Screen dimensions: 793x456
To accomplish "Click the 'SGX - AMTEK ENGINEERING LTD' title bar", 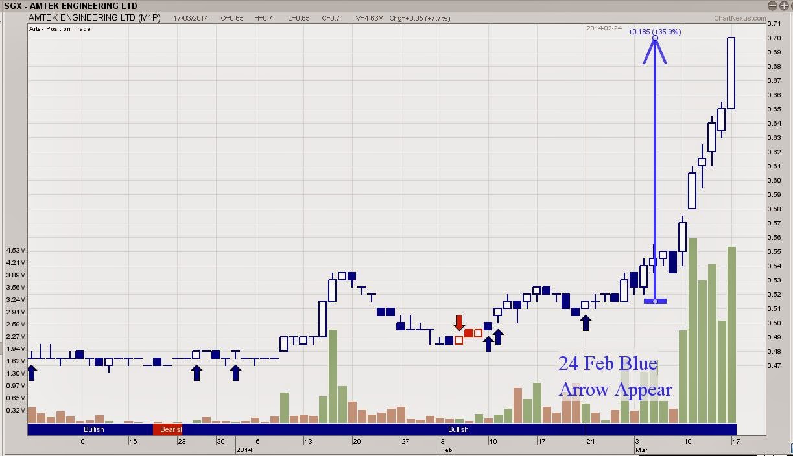I will pos(396,6).
